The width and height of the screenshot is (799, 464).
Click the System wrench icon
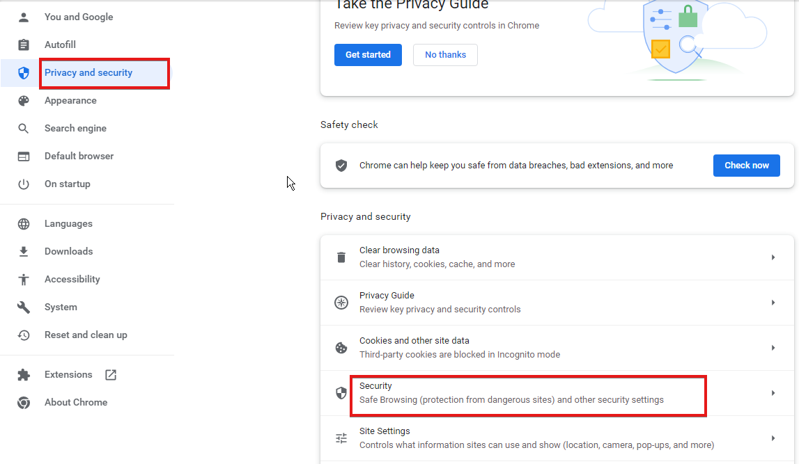click(x=24, y=307)
